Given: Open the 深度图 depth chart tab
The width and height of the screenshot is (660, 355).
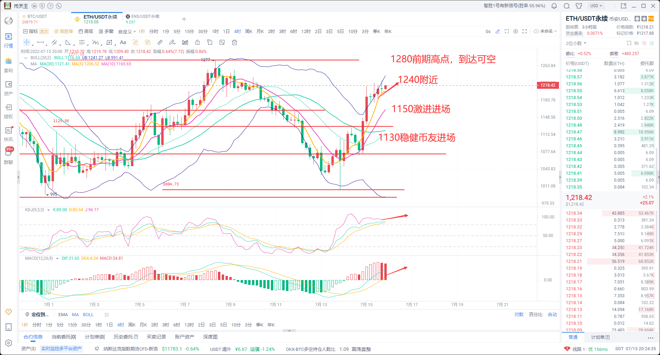Looking at the screenshot, I should pos(210,337).
